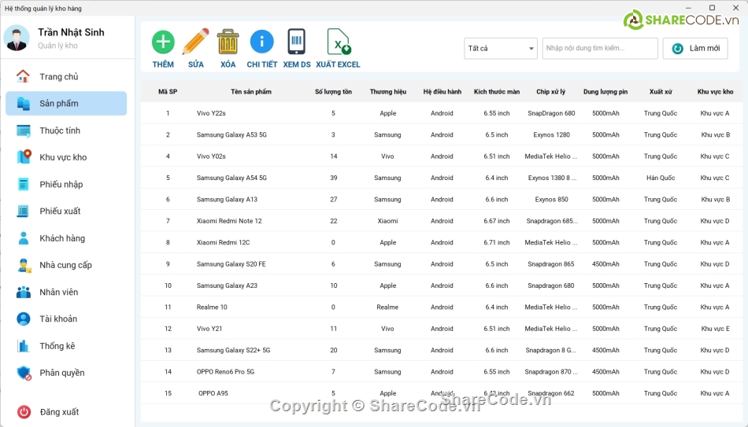Click the Số lượng tồn column header

click(x=334, y=91)
